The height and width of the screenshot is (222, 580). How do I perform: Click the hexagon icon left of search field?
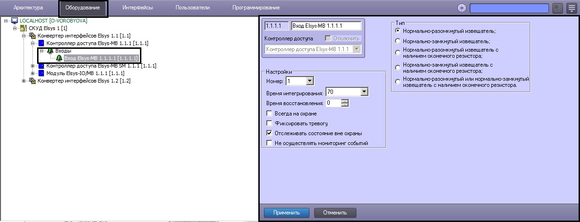point(462,8)
